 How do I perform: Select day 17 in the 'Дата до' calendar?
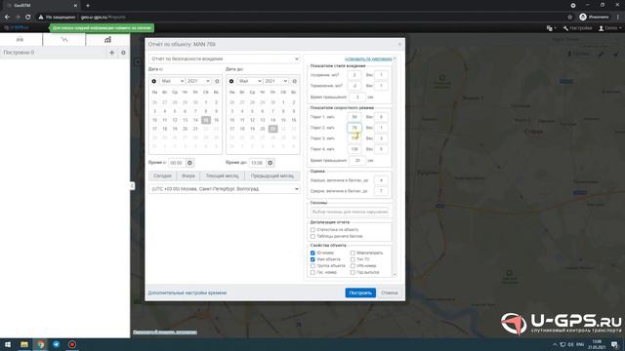(x=232, y=129)
